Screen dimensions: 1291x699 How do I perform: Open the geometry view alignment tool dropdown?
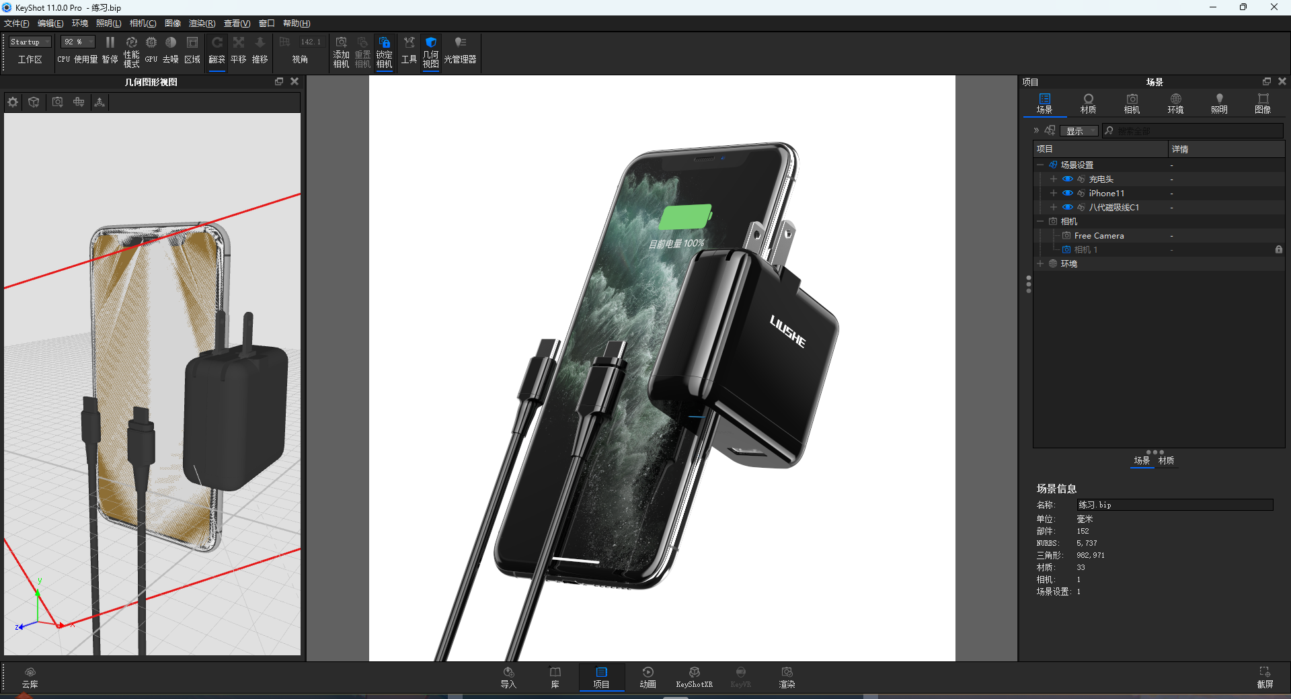[x=79, y=102]
